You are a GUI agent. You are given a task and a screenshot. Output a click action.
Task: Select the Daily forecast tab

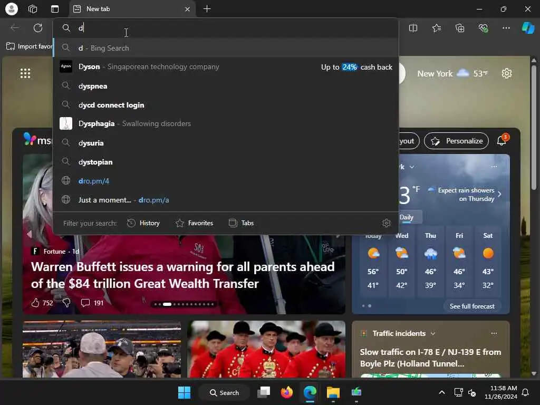click(407, 217)
